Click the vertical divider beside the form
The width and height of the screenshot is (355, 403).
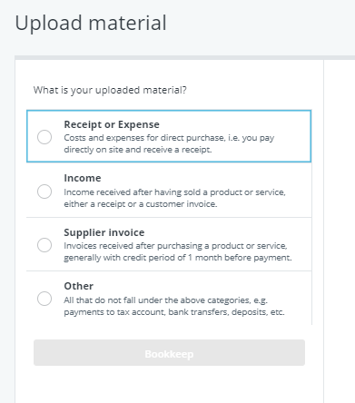[x=323, y=231]
